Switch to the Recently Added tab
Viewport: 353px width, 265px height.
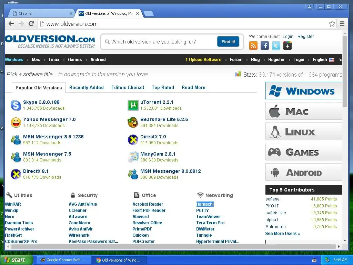click(87, 87)
